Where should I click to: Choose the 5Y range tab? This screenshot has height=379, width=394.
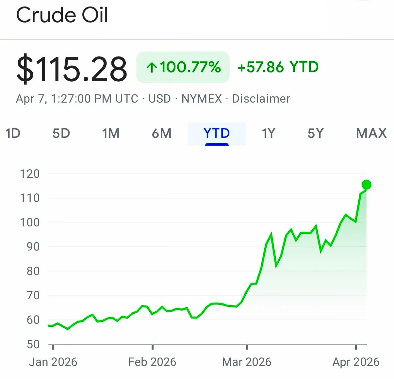[316, 133]
